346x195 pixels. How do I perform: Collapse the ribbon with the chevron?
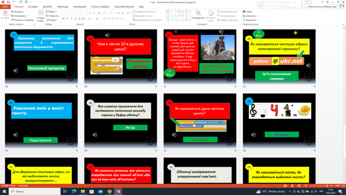click(x=343, y=24)
